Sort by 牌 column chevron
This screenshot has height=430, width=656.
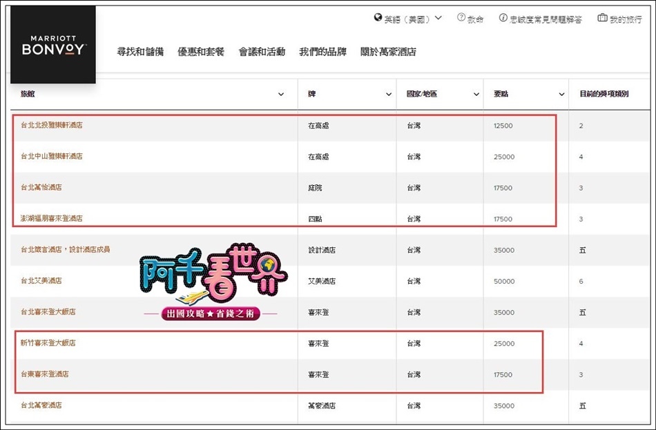(388, 94)
